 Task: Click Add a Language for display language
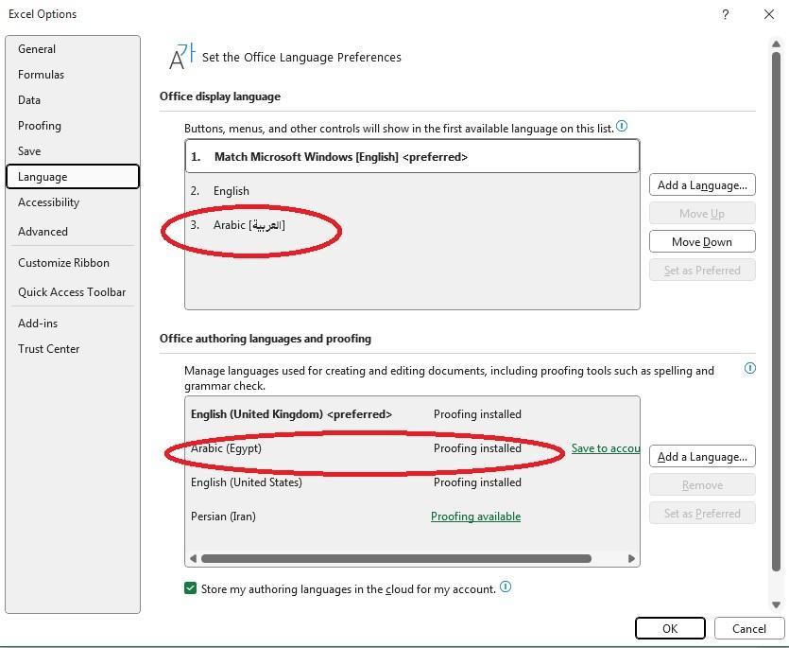[x=702, y=184]
